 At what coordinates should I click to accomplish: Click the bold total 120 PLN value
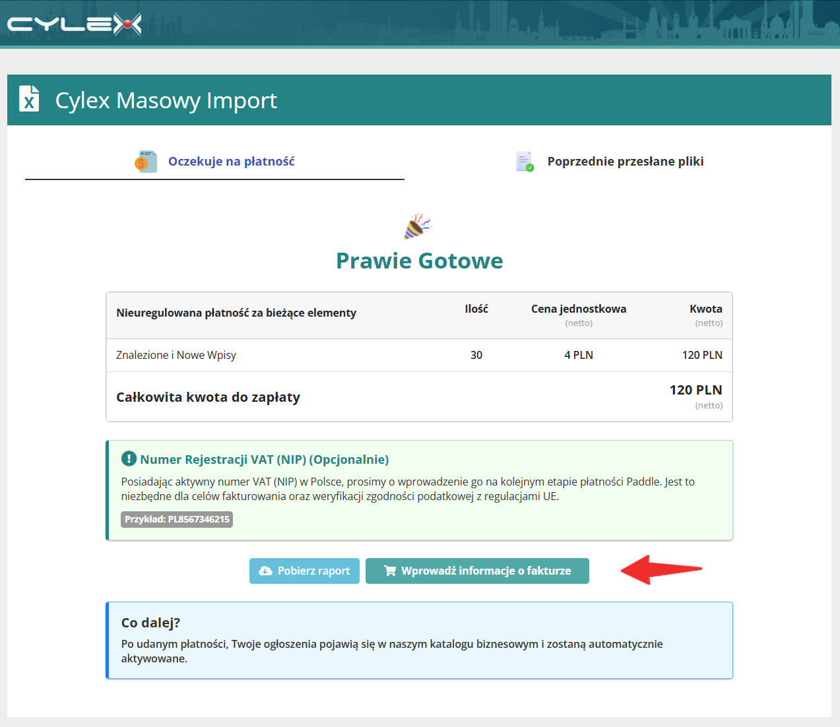[696, 390]
